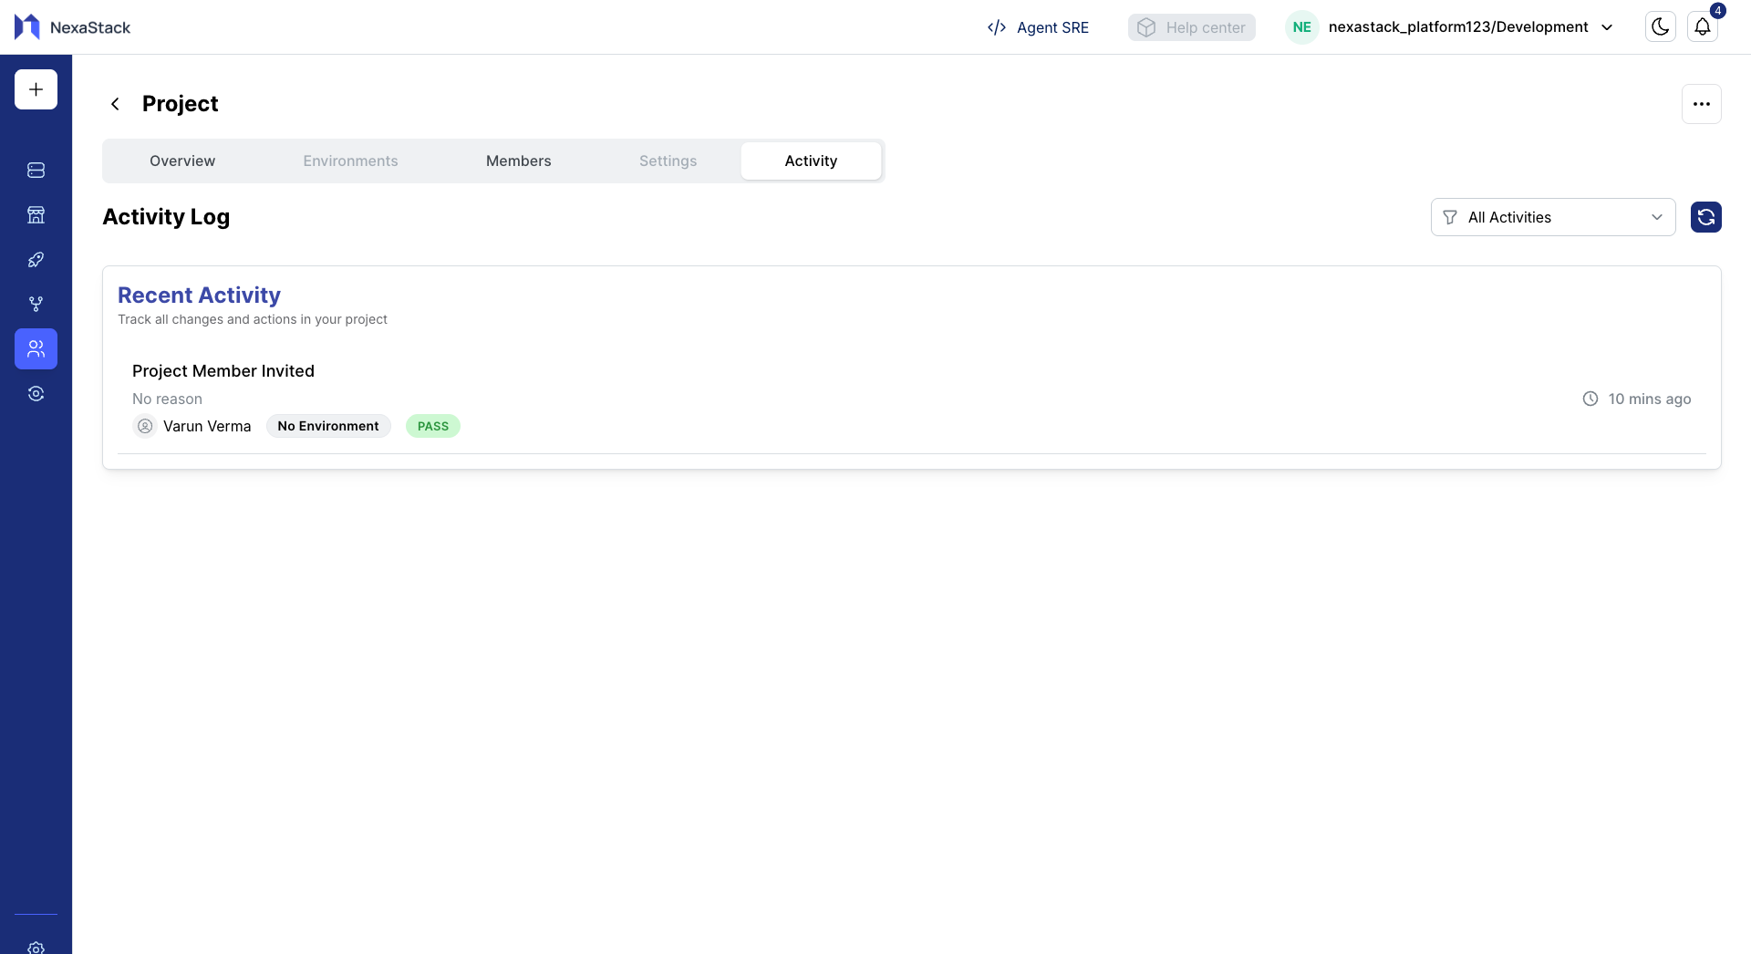Open notifications bell
The image size is (1751, 954).
[x=1702, y=27]
